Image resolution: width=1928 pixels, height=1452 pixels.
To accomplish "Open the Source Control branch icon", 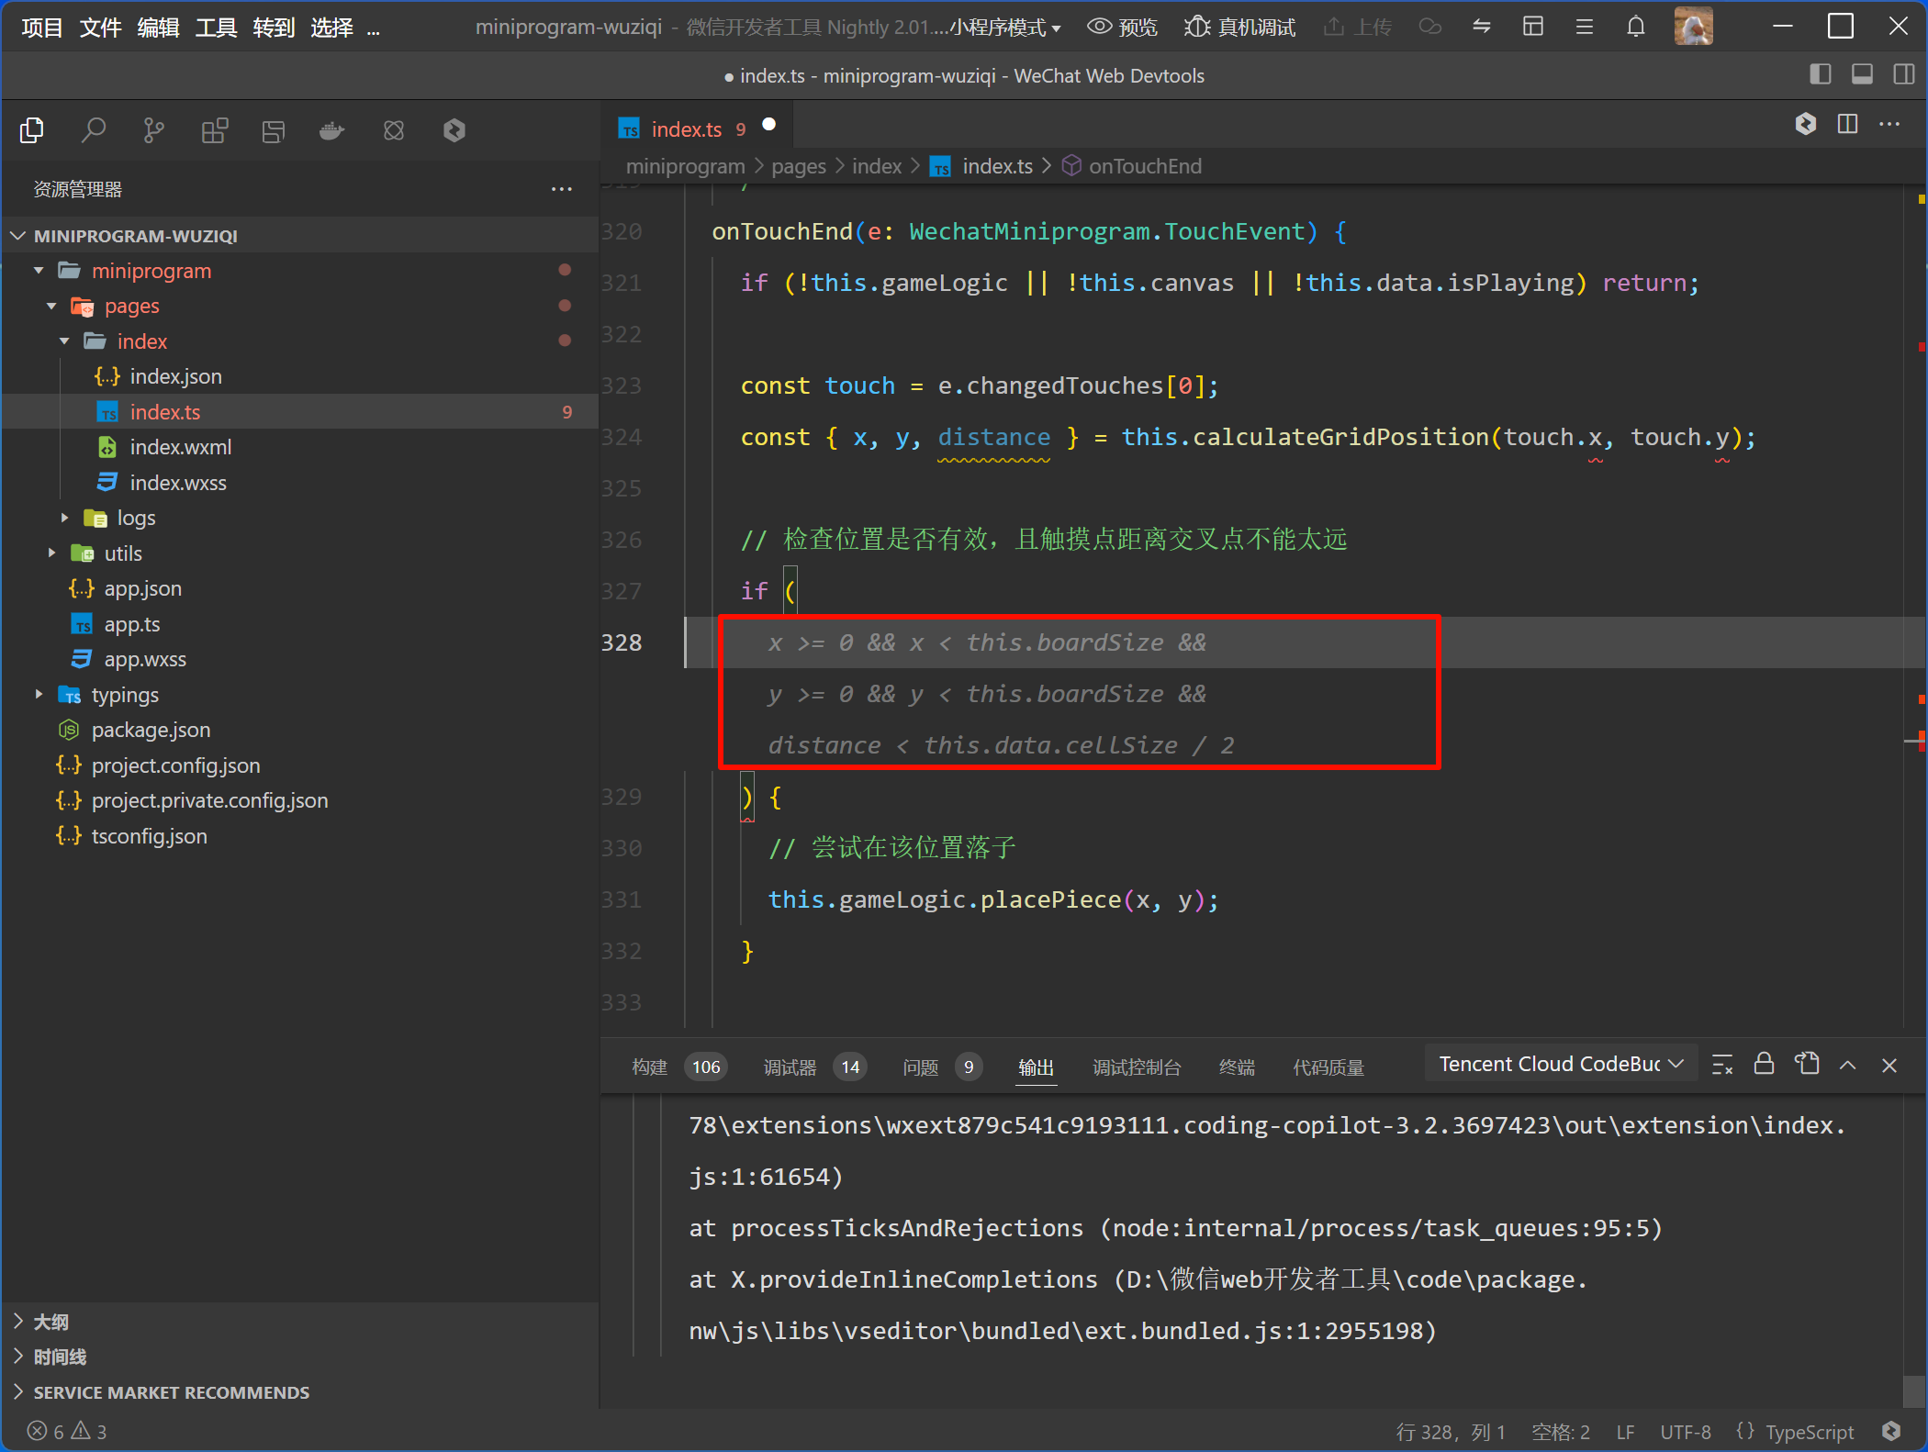I will pos(153,130).
